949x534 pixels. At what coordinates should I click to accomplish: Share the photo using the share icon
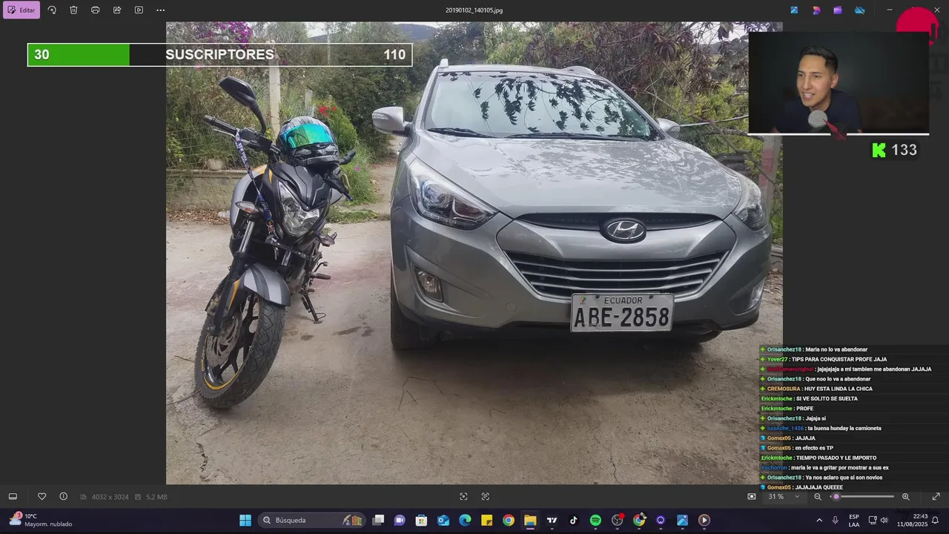117,10
